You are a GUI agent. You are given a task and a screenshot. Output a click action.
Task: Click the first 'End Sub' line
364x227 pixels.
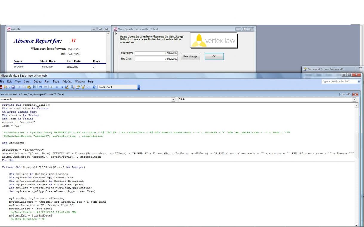[x=9, y=160]
